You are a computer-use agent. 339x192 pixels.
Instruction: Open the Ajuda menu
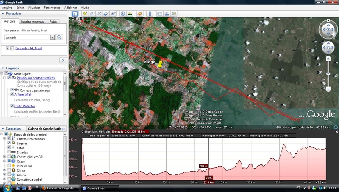coord(85,8)
